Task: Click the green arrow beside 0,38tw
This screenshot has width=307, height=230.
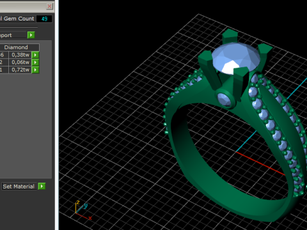Action: 35,55
